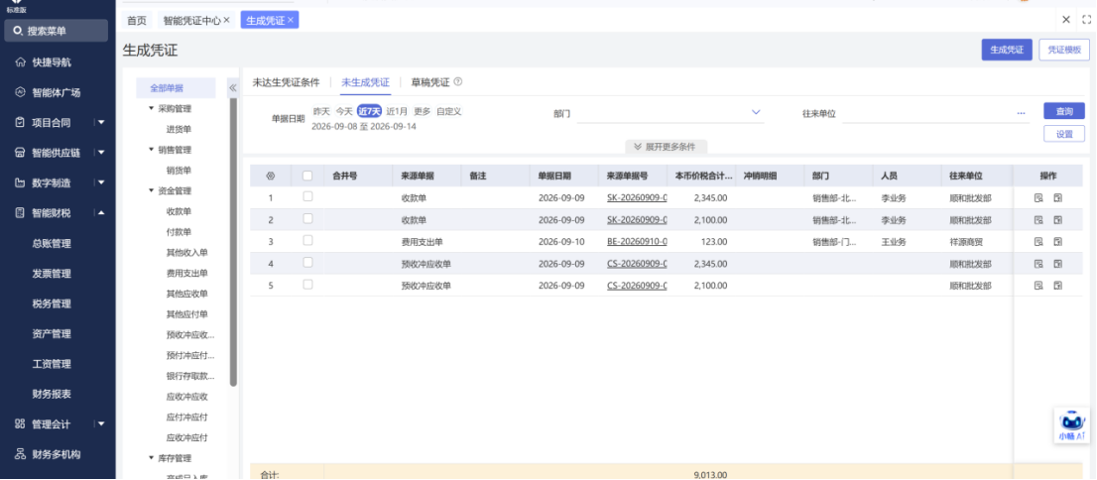
Task: Check the box for row 2 收款单 2,100.00
Action: 307,218
